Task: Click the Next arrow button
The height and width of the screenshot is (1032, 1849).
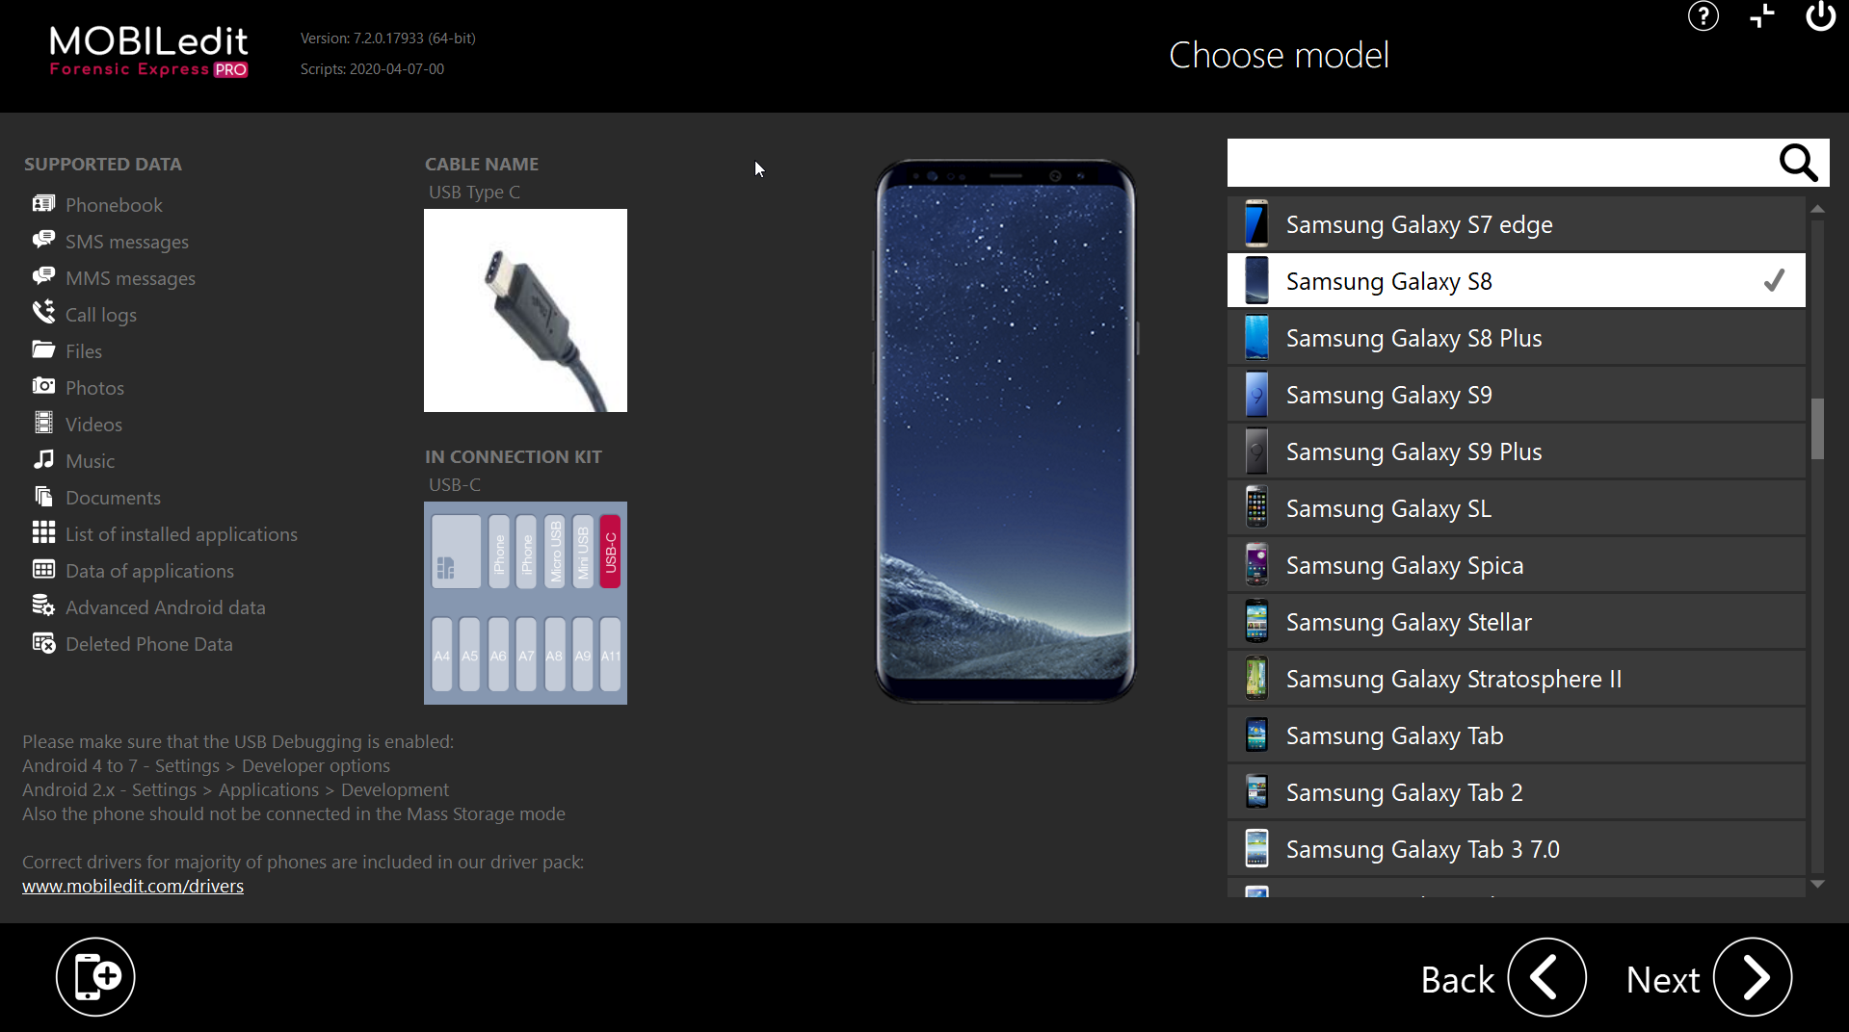Action: click(1752, 978)
